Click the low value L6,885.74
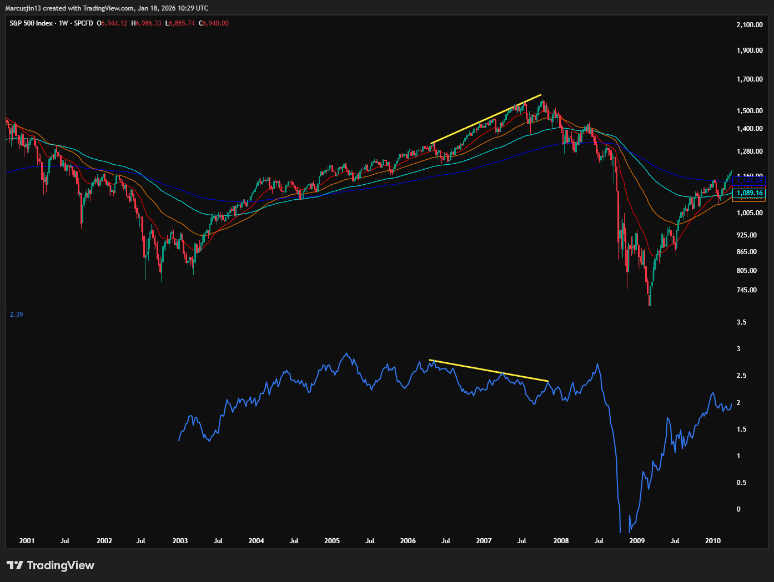 click(x=180, y=23)
